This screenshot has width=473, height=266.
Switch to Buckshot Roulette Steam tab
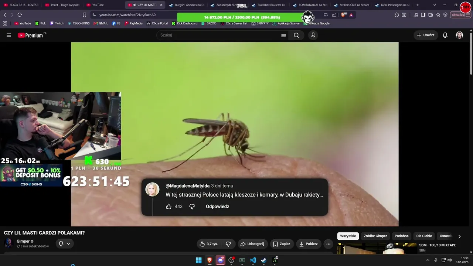(x=269, y=5)
